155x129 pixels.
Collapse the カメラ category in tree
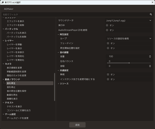point(3,64)
